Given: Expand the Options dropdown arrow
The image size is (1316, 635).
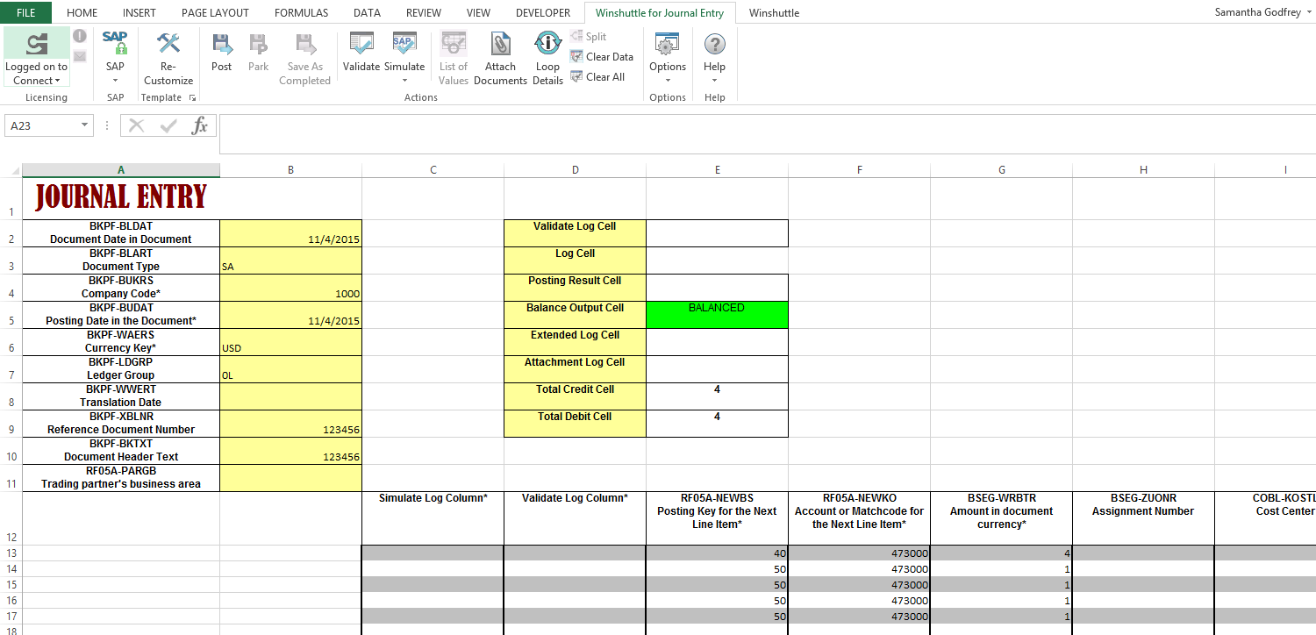Looking at the screenshot, I should (x=668, y=81).
